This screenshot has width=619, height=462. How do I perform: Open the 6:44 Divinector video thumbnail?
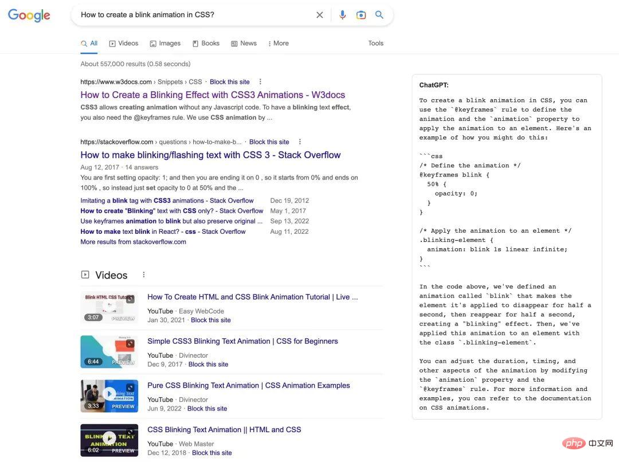[x=109, y=352]
